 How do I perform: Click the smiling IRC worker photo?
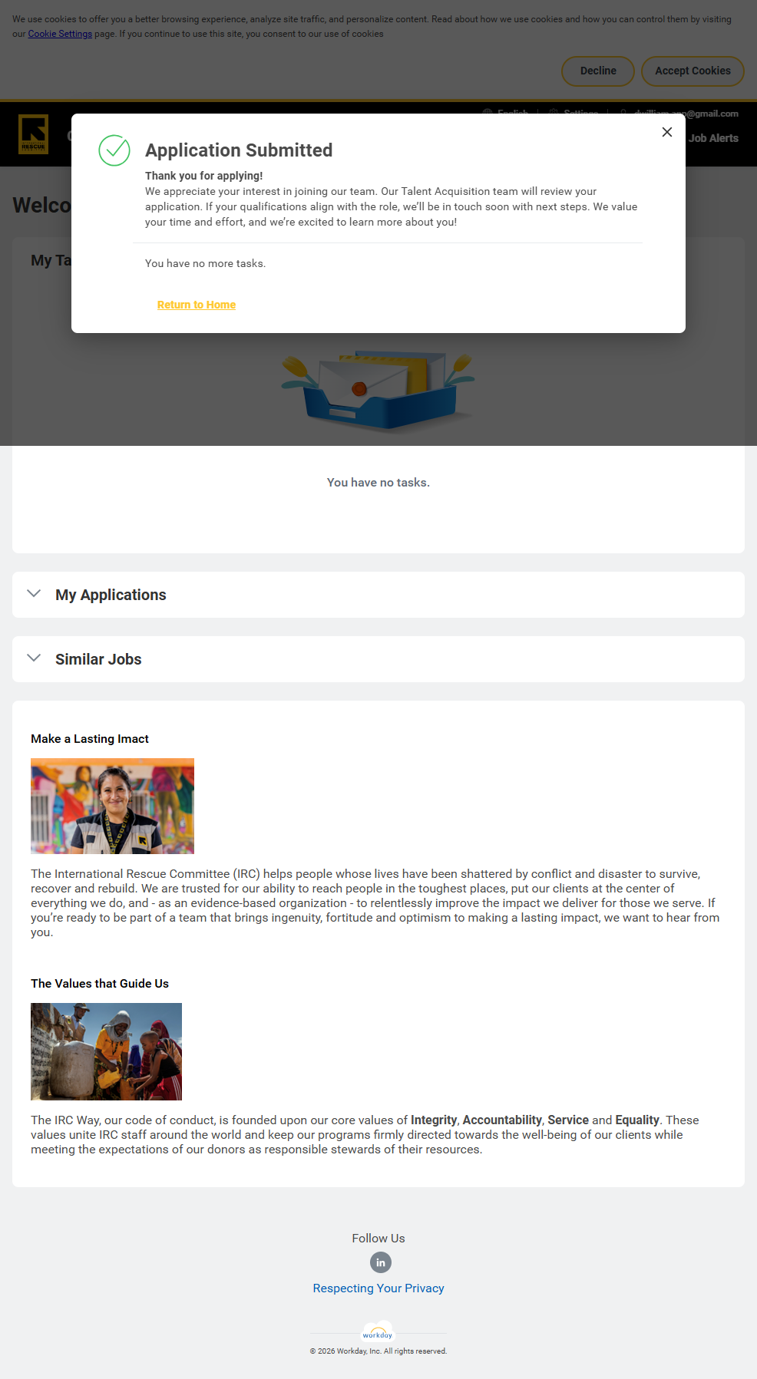112,806
